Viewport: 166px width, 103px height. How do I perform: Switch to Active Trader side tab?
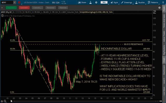click(x=164, y=36)
